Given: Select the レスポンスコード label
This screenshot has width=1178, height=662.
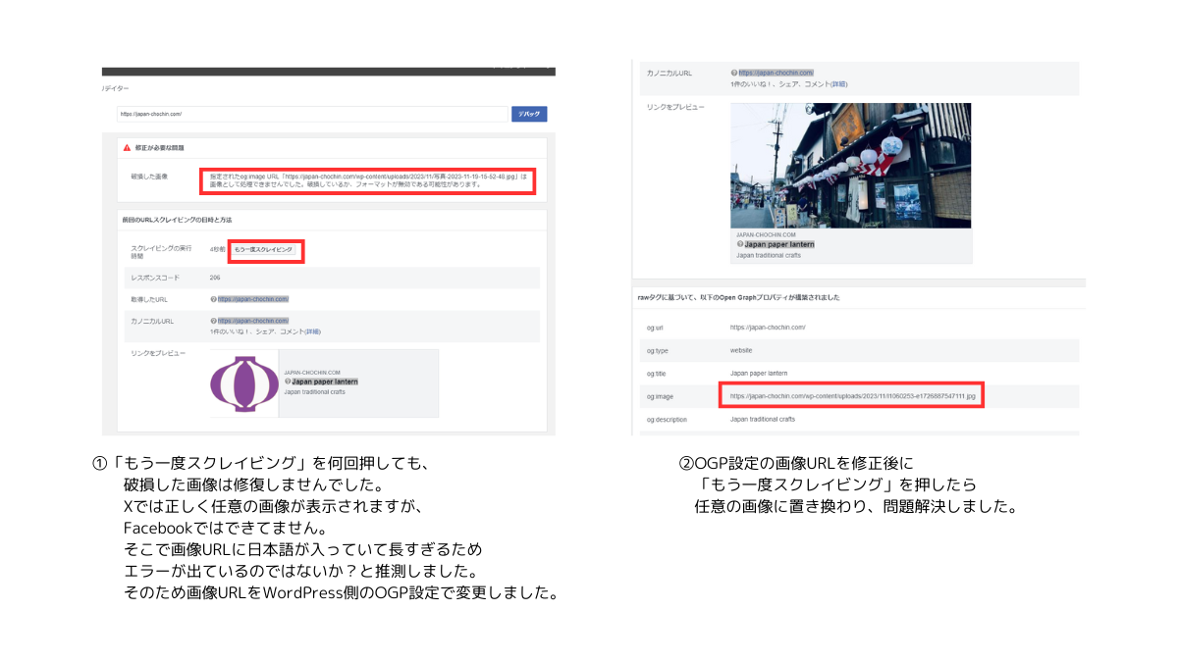Looking at the screenshot, I should [x=155, y=278].
